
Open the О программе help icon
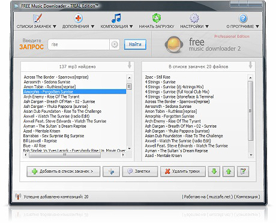243,19
